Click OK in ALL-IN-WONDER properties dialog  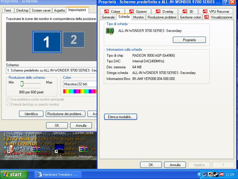151,165
